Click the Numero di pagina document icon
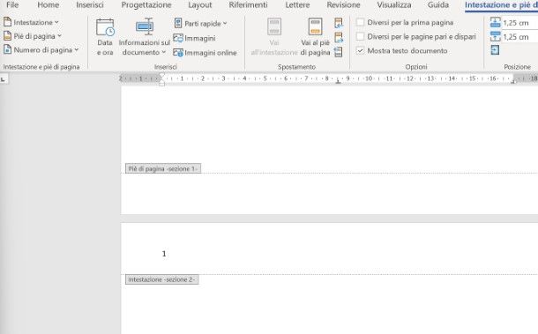This screenshot has width=538, height=334. tap(7, 49)
